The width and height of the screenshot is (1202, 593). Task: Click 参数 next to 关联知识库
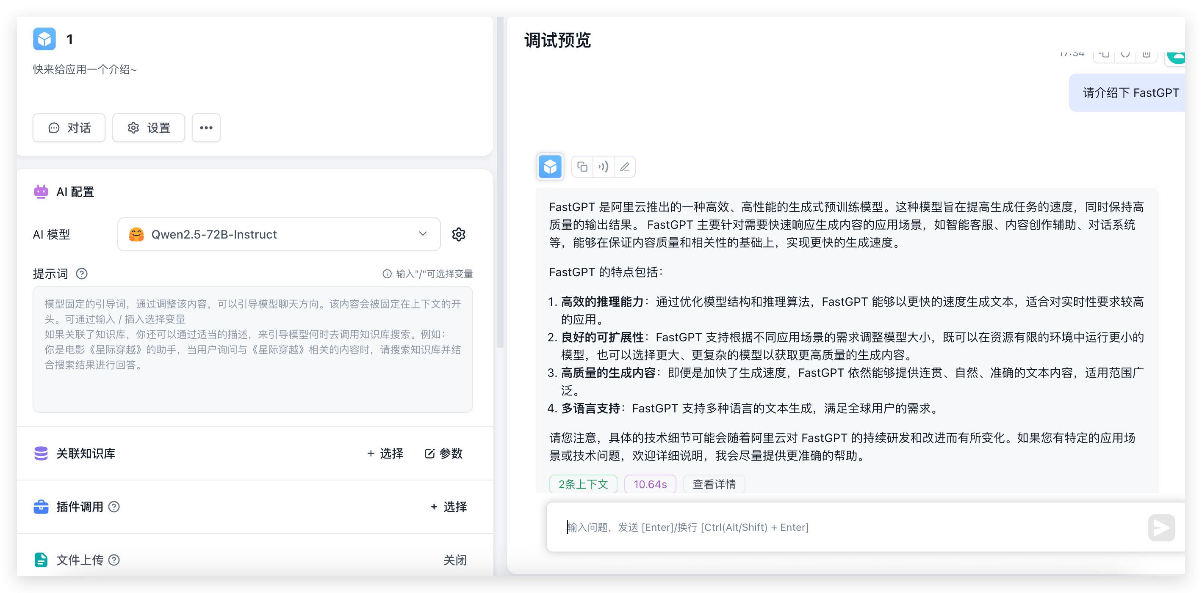click(443, 453)
